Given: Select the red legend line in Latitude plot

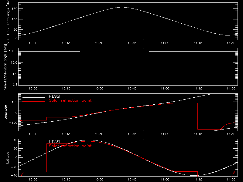Looking at the screenshot, I should coord(34,147).
